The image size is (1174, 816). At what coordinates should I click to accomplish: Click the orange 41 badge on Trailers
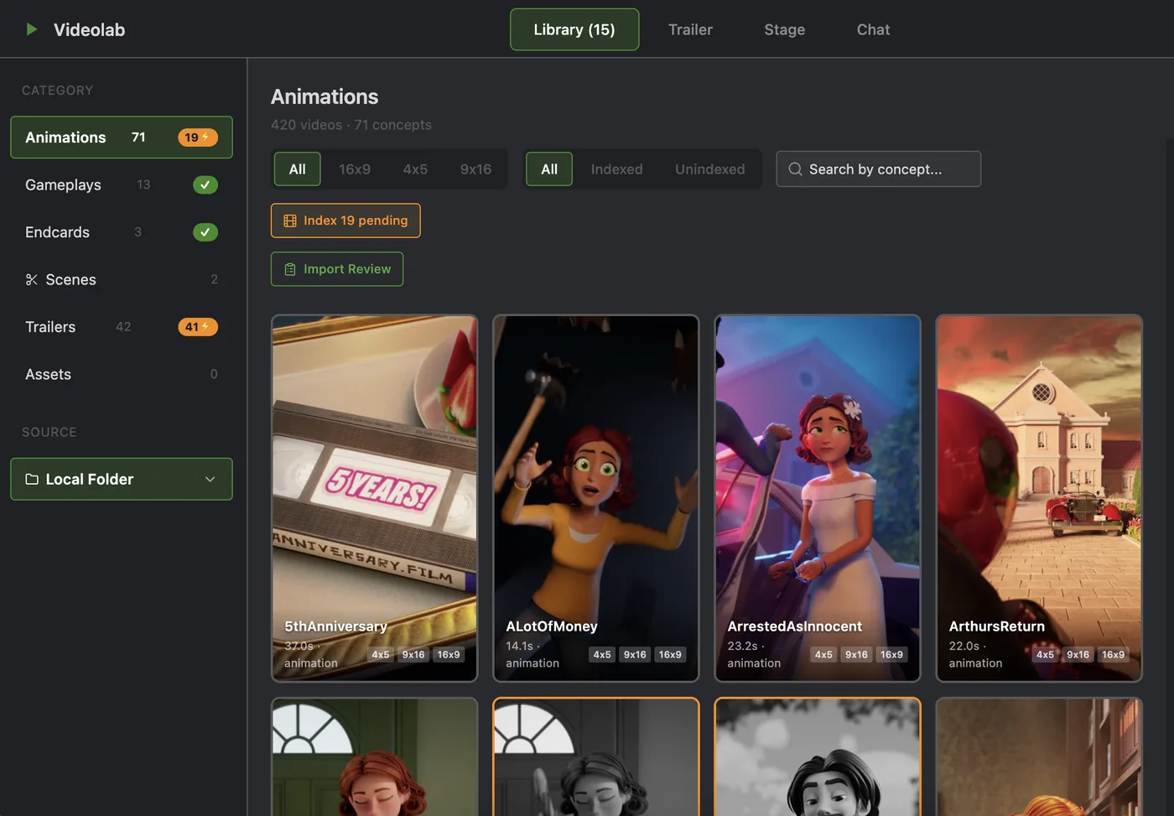tap(198, 327)
